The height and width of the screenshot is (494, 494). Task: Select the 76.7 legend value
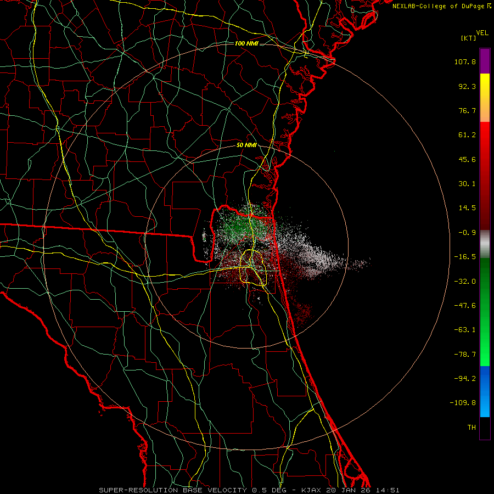[467, 110]
